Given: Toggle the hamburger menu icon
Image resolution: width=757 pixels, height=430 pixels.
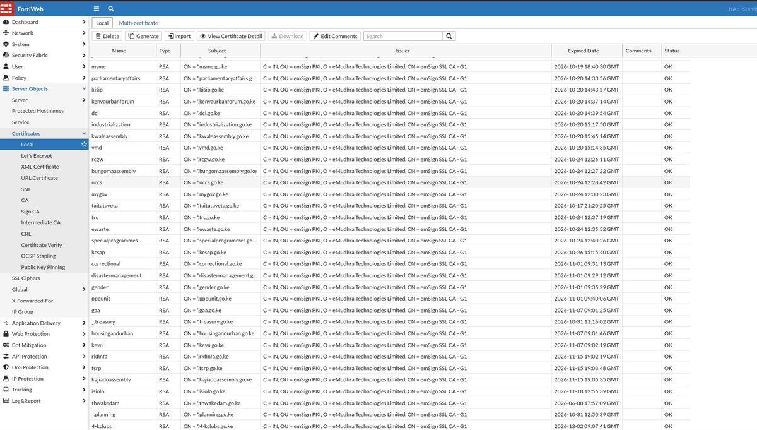Looking at the screenshot, I should point(96,8).
